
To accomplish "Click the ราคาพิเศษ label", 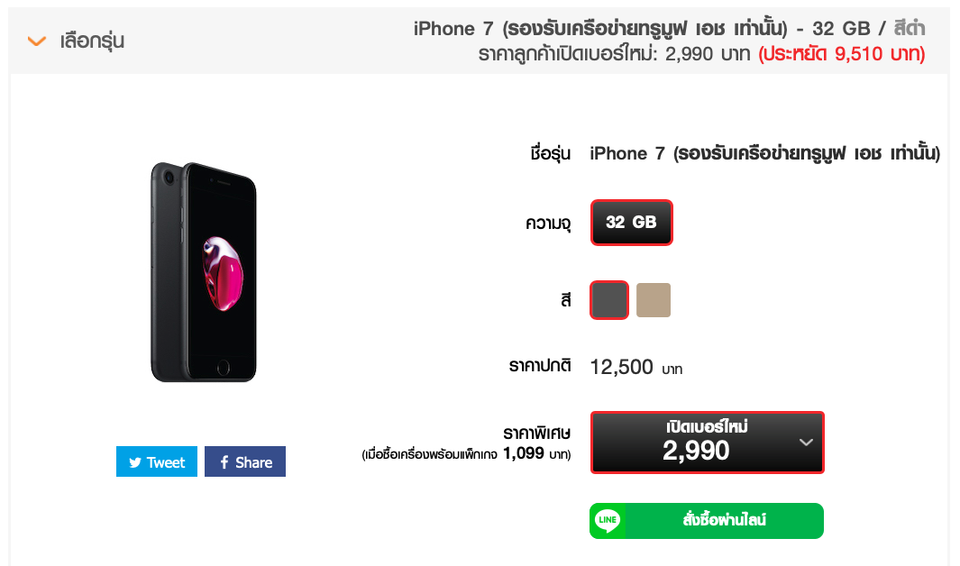I will pyautogui.click(x=537, y=434).
